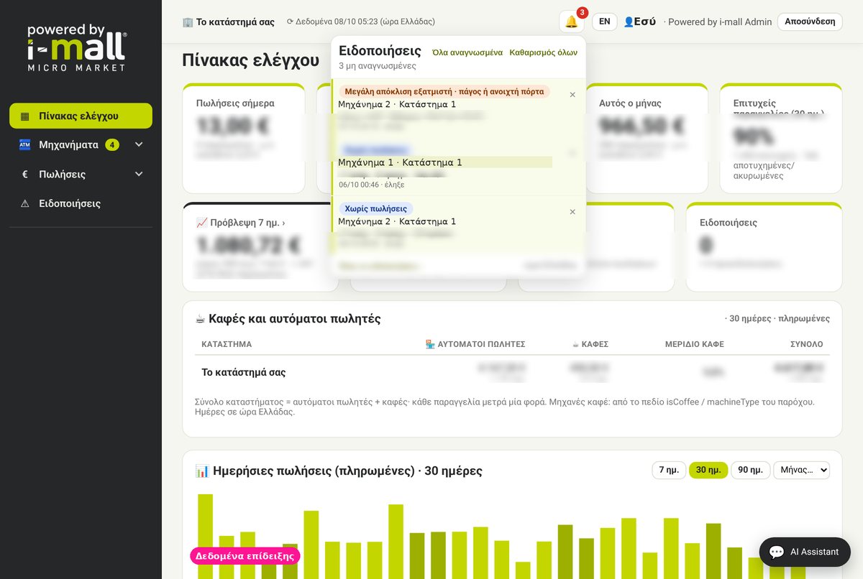Select the 30 ημ. chart range
This screenshot has width=863, height=579.
[708, 470]
